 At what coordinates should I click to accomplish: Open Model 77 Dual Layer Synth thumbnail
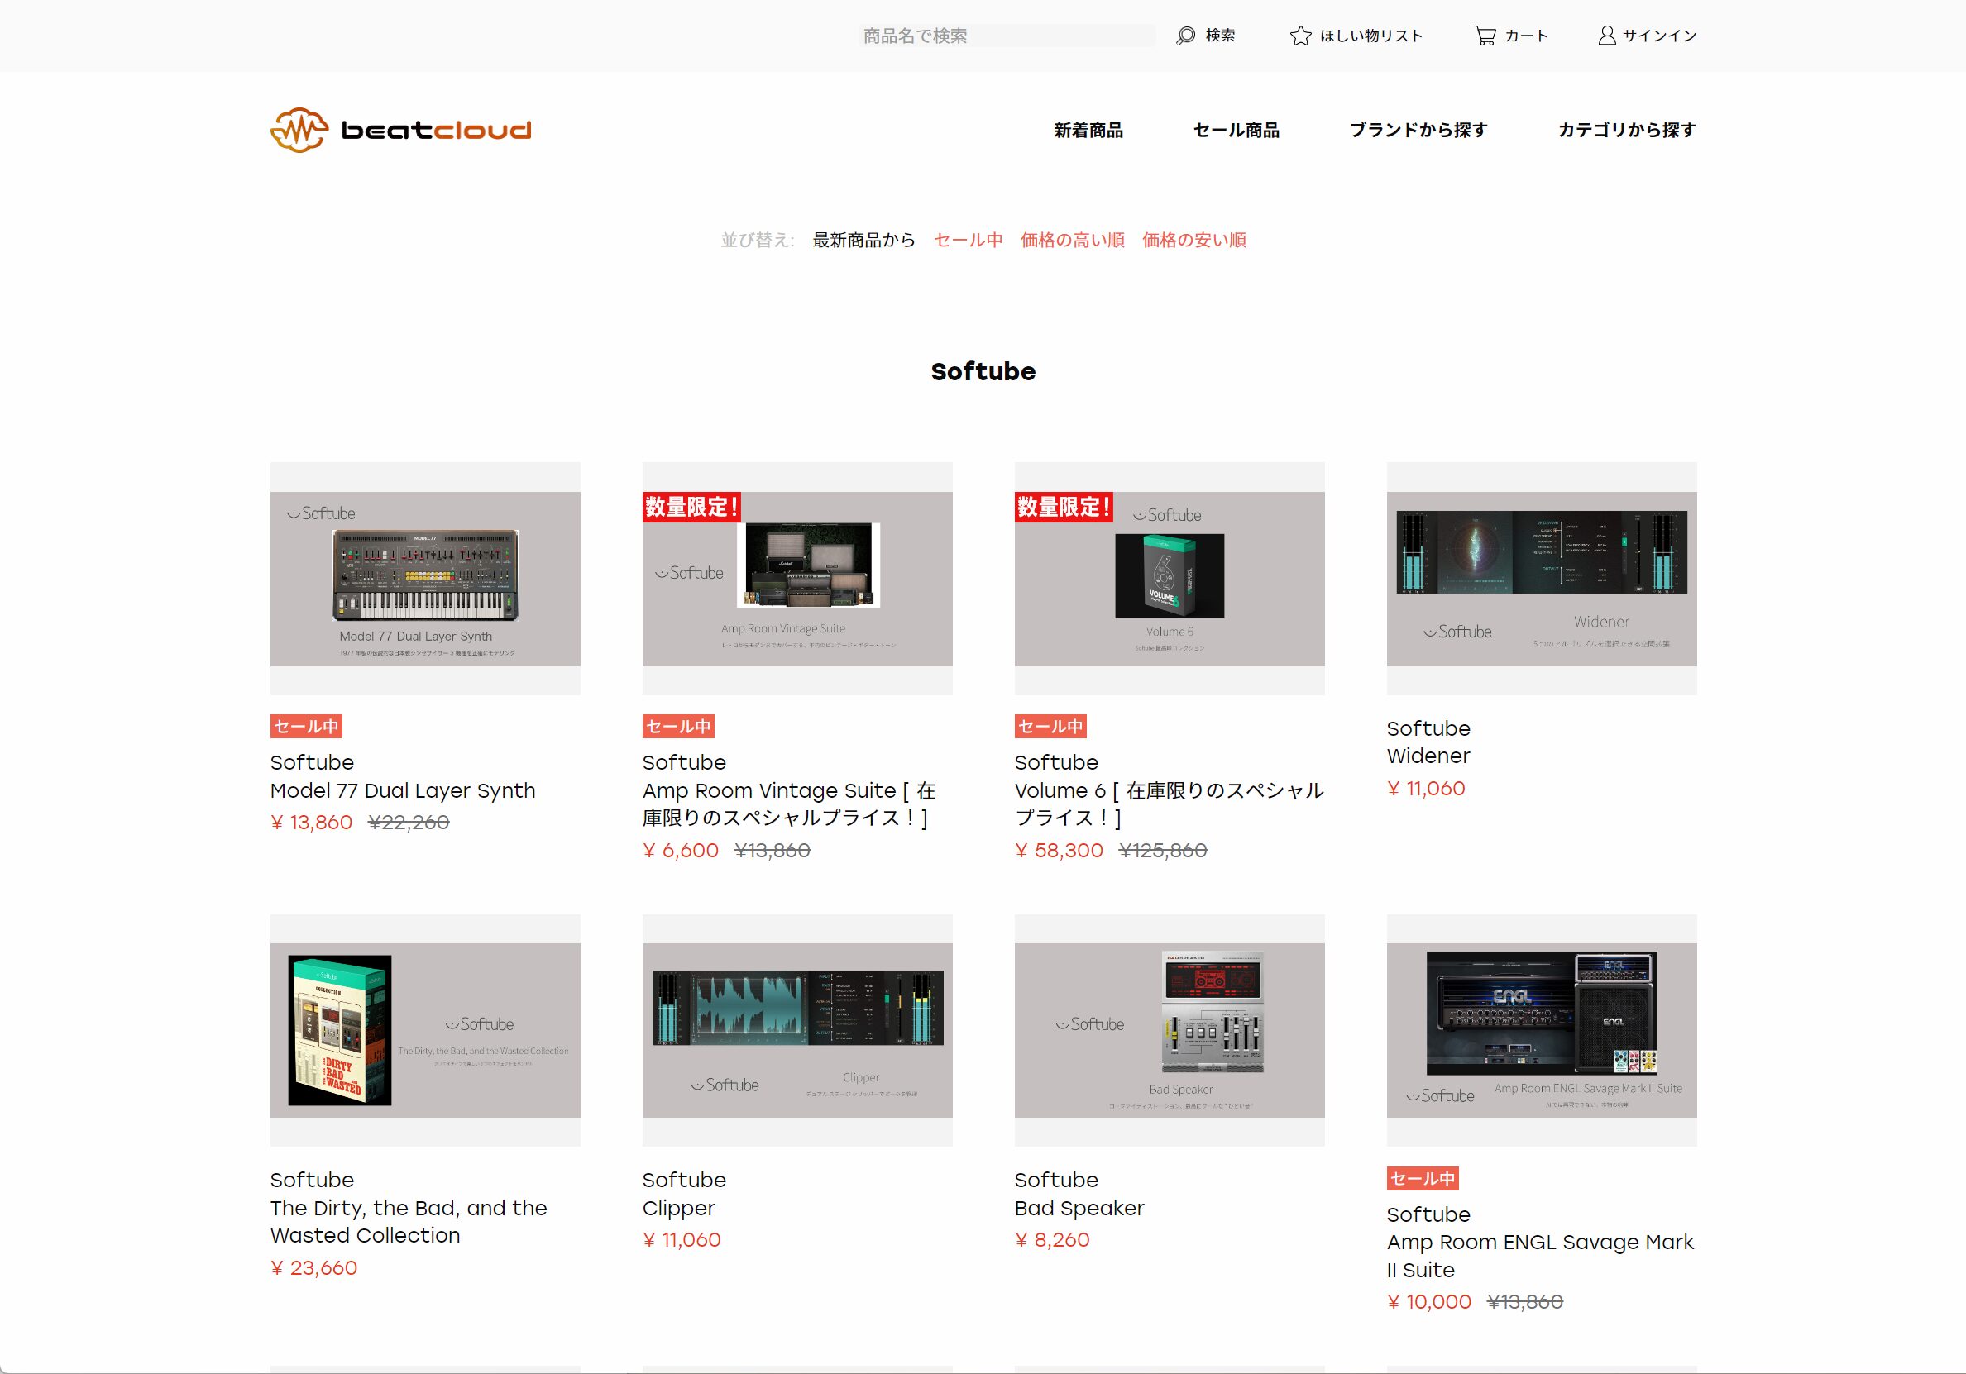pos(424,579)
